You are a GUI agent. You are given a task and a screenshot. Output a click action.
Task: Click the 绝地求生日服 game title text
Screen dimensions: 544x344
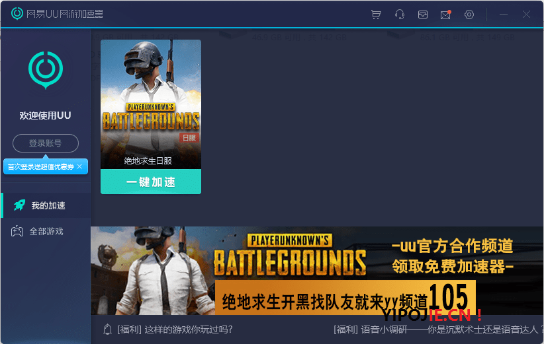[x=148, y=161]
